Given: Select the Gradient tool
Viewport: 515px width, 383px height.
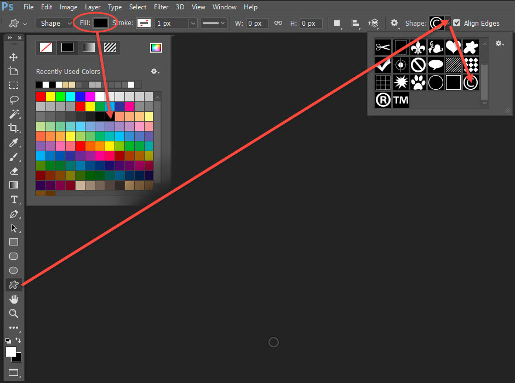Looking at the screenshot, I should click(14, 185).
